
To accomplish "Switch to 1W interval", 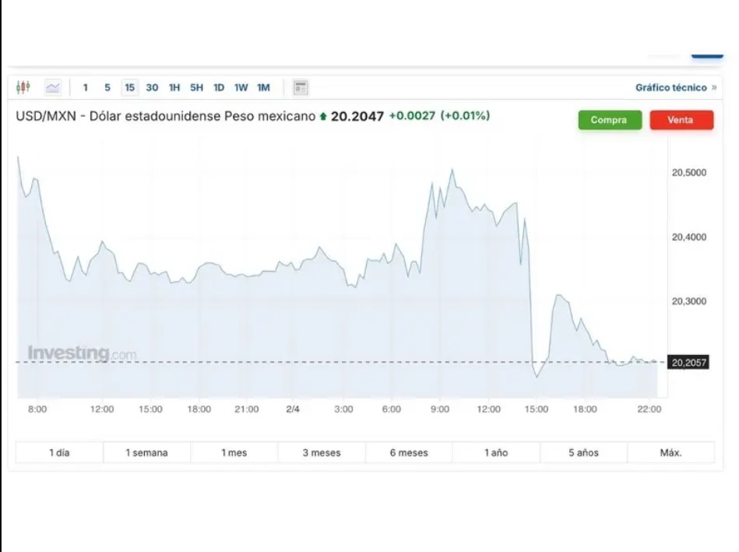I will coord(241,88).
